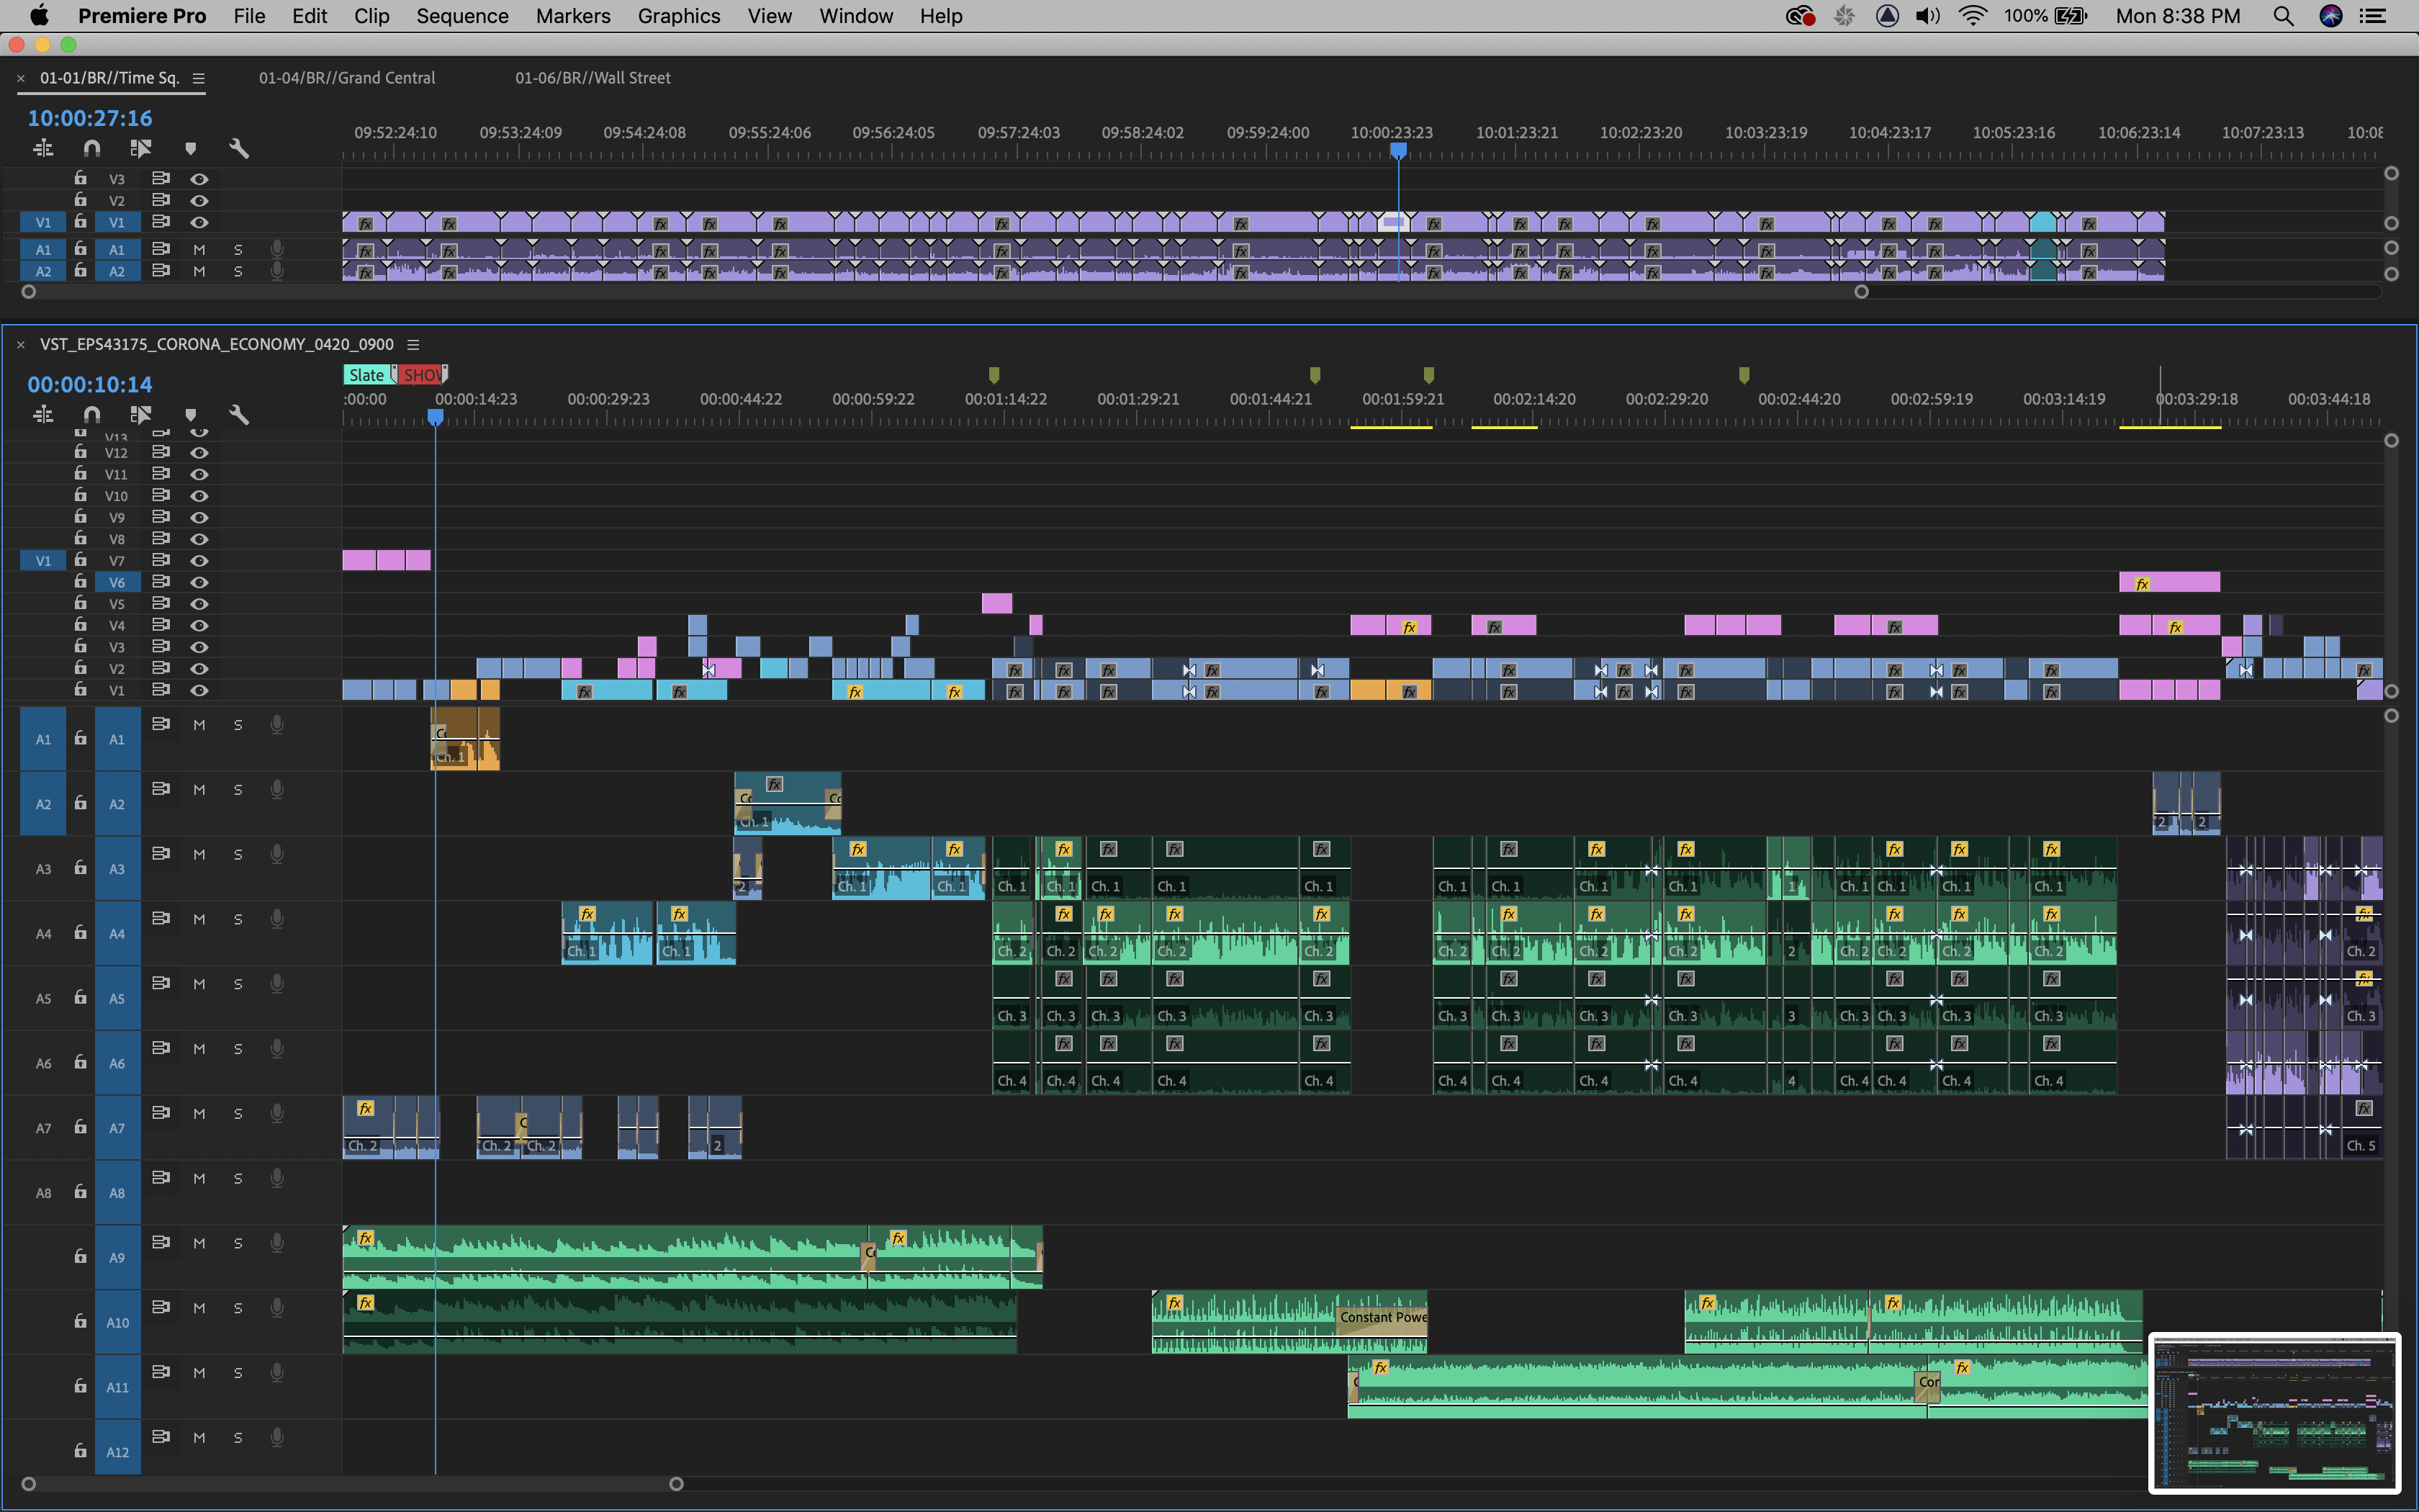Toggle track lock for audio track A12
2419x1512 pixels.
pos(80,1450)
